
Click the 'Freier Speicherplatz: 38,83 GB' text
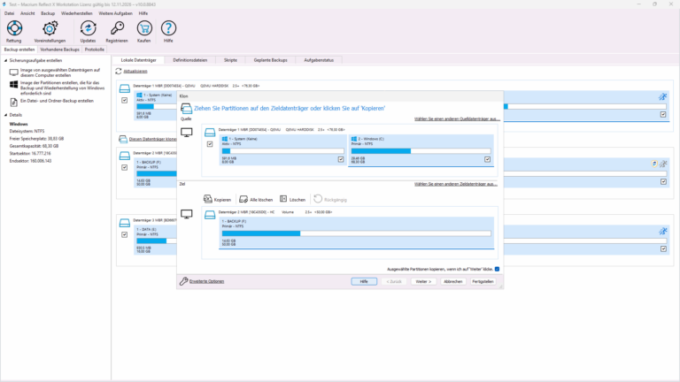(x=36, y=139)
